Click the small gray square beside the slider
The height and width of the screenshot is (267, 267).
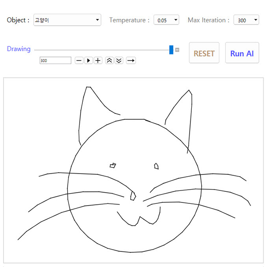point(177,50)
